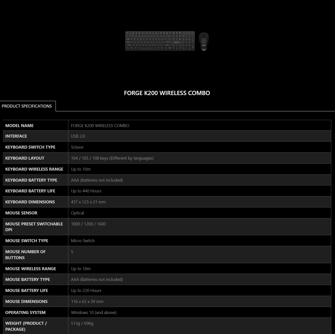Click the MOUSE SENSOR label

[21, 213]
